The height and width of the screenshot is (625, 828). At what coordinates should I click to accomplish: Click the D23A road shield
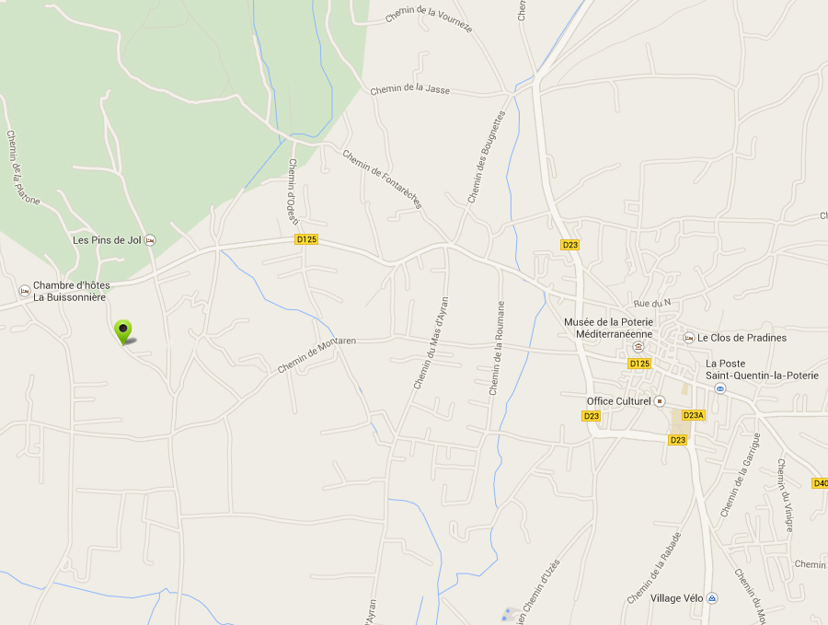(694, 415)
